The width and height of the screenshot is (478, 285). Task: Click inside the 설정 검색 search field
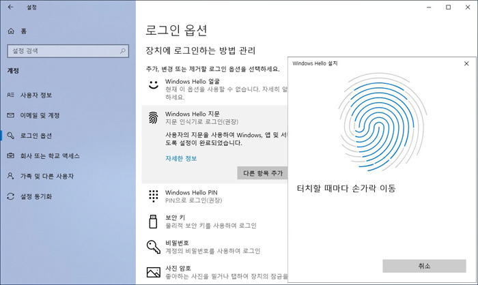pyautogui.click(x=68, y=51)
